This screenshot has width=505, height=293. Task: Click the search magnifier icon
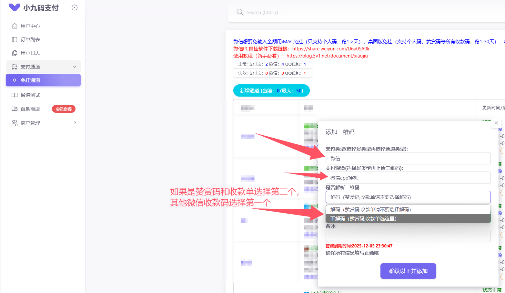240,12
